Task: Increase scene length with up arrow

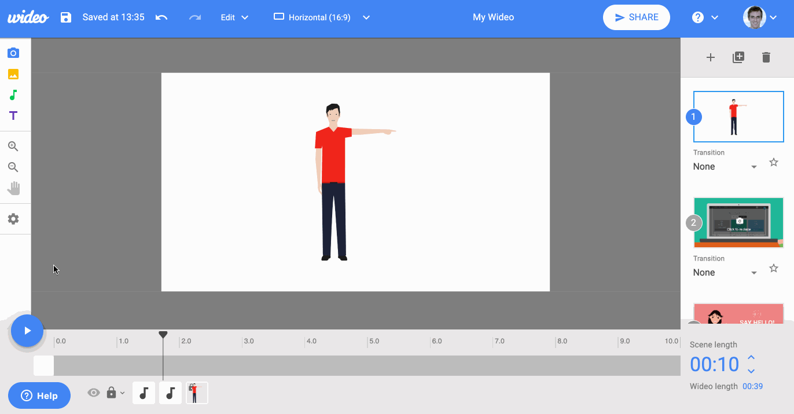Action: [751, 358]
